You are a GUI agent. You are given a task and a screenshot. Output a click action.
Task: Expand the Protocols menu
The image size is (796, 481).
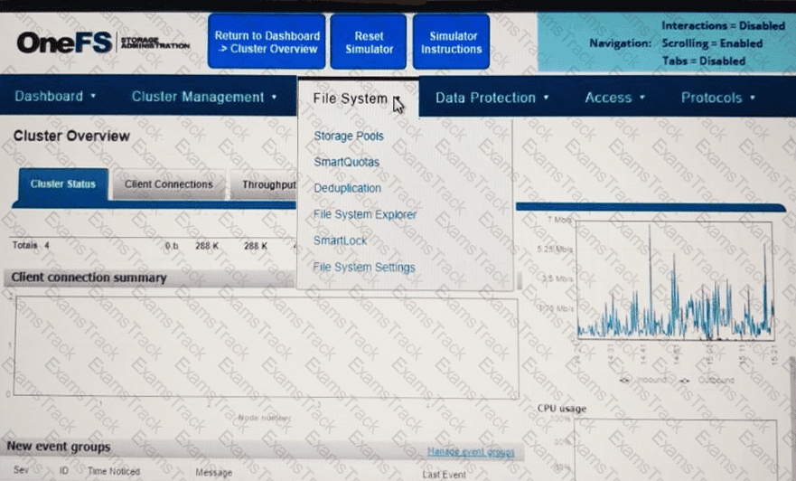(x=718, y=98)
